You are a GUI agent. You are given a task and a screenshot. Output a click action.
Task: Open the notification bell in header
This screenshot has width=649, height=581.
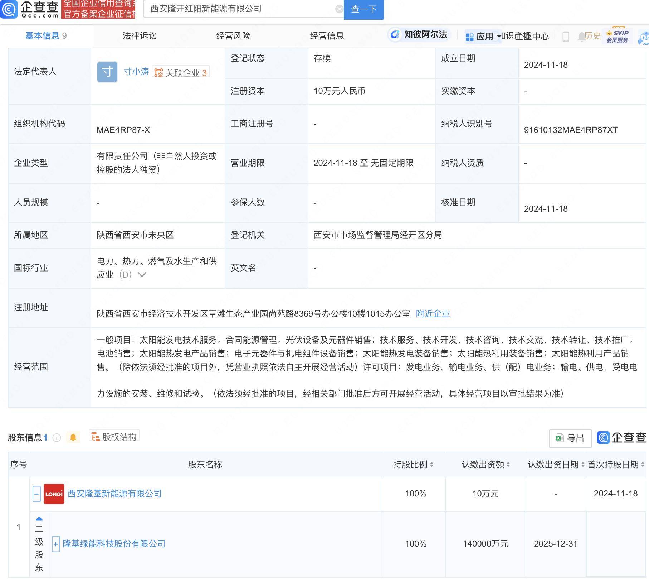pos(581,36)
